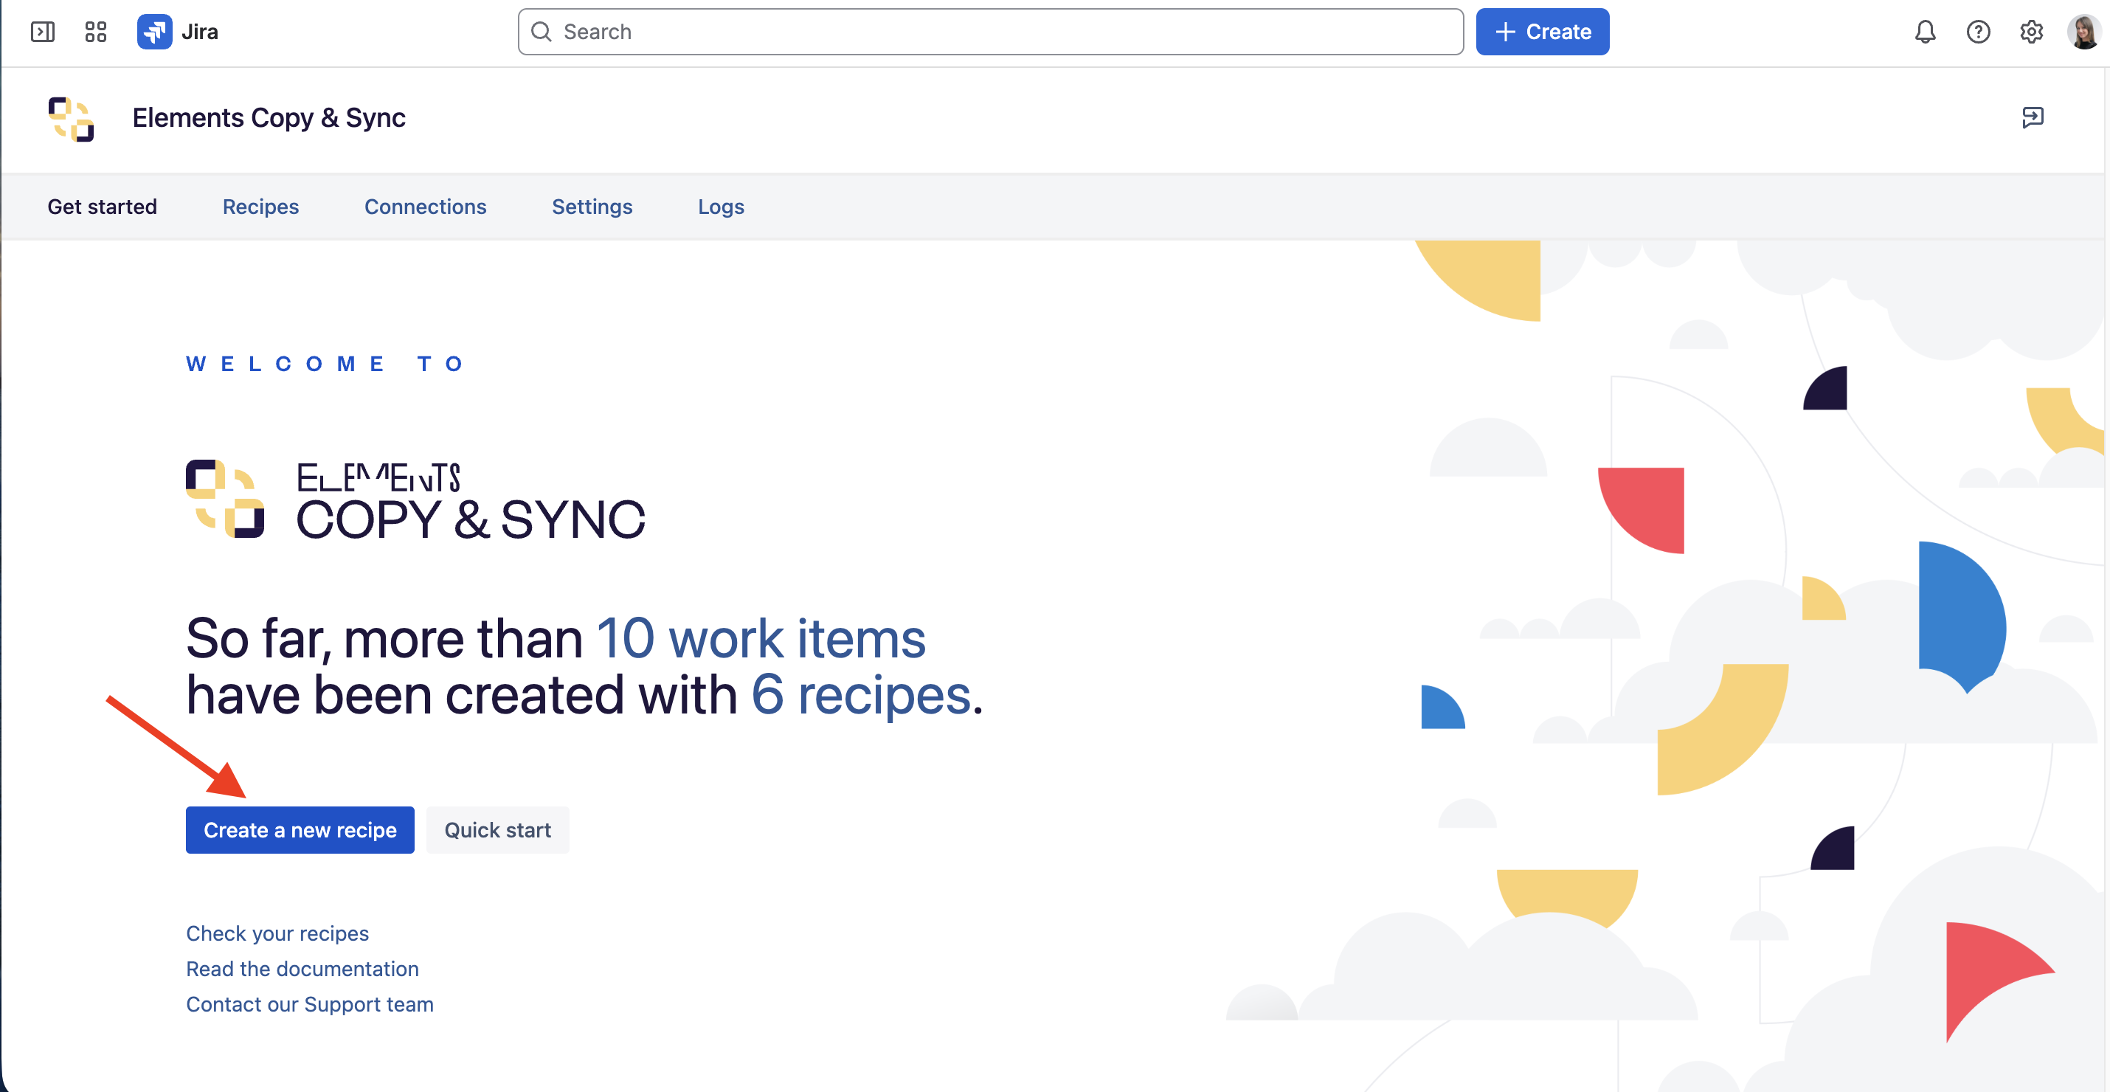This screenshot has height=1092, width=2110.
Task: Click the blue Create button
Action: [1543, 32]
